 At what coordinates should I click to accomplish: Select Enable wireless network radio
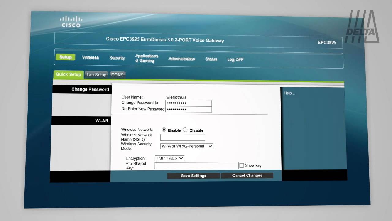click(x=164, y=130)
